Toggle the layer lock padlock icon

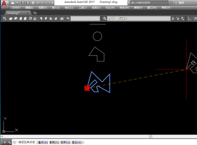click(120, 19)
